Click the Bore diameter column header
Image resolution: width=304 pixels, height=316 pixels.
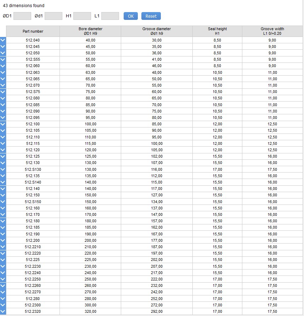(90, 31)
